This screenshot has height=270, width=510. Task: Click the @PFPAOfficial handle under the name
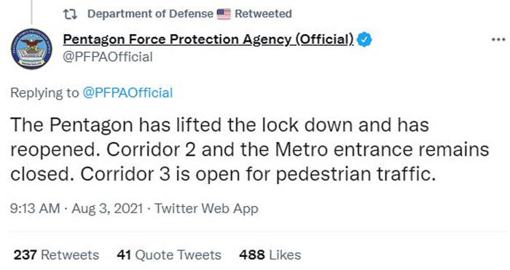pos(108,57)
